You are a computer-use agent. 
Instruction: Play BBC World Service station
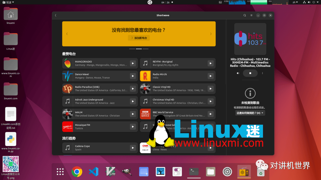point(210,114)
